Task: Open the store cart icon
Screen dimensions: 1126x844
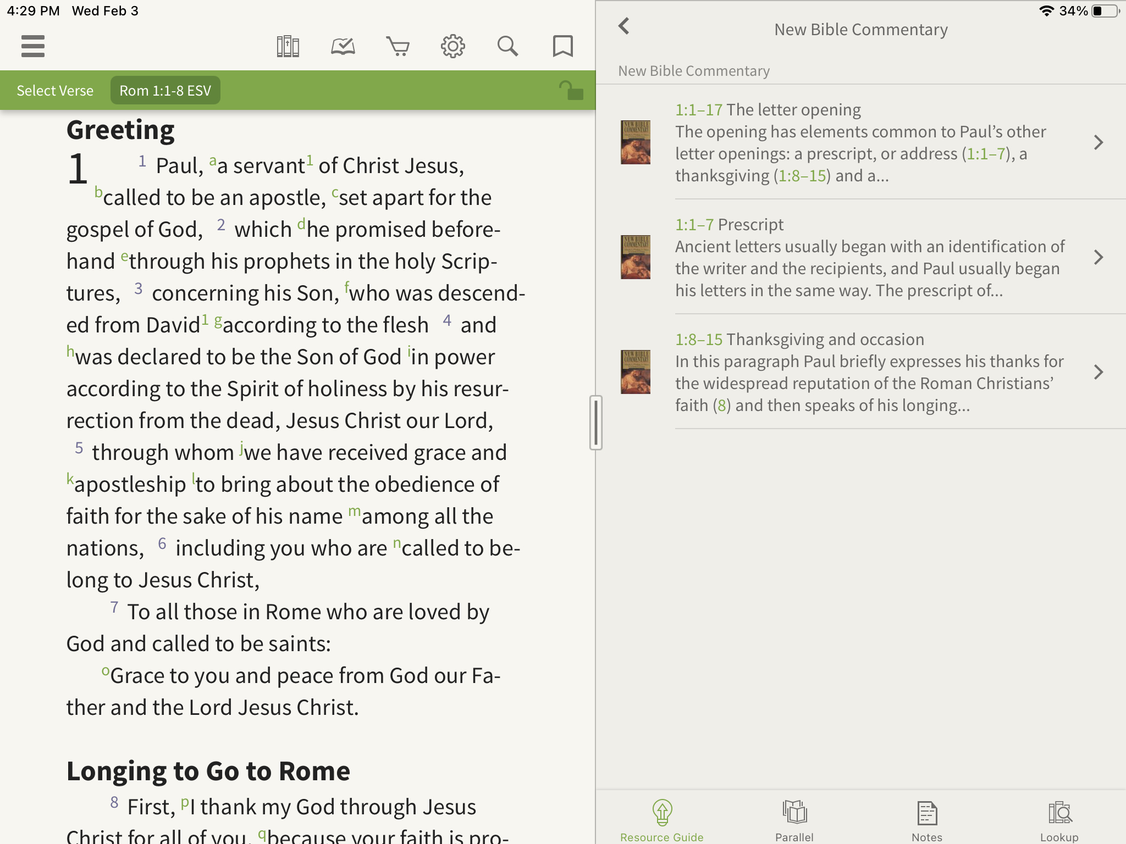Action: (x=398, y=46)
